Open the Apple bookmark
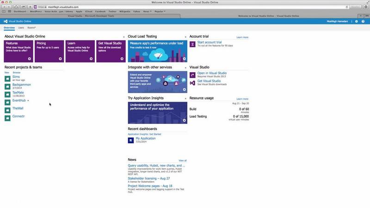The image size is (370, 208). click(79, 11)
